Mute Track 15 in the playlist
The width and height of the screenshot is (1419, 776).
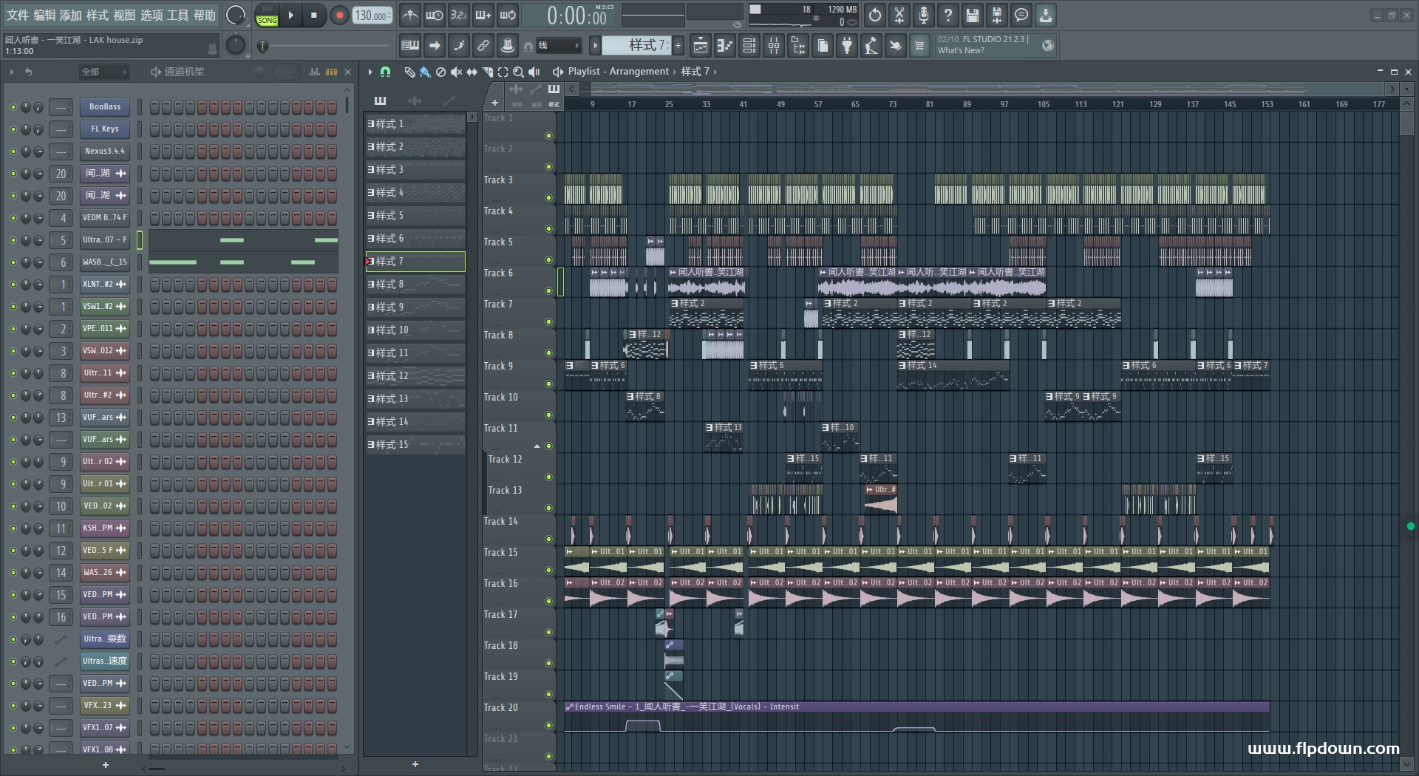point(548,570)
